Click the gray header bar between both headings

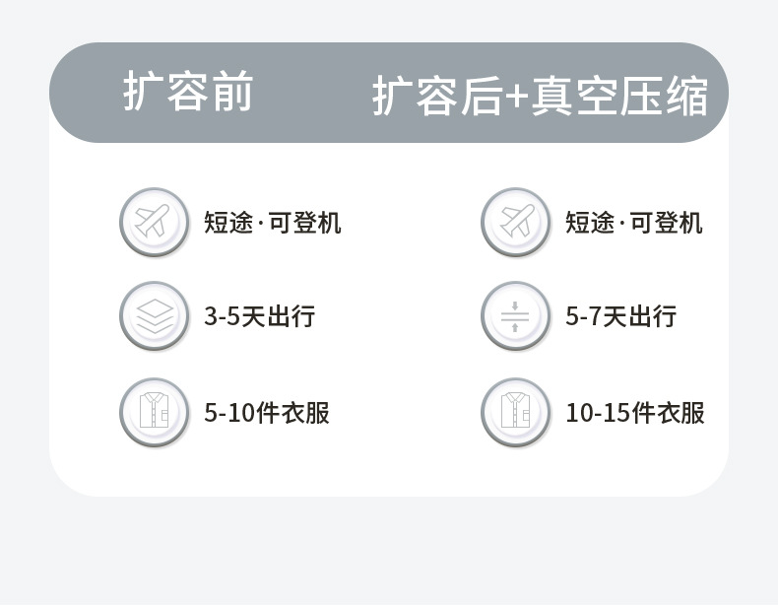click(x=310, y=94)
